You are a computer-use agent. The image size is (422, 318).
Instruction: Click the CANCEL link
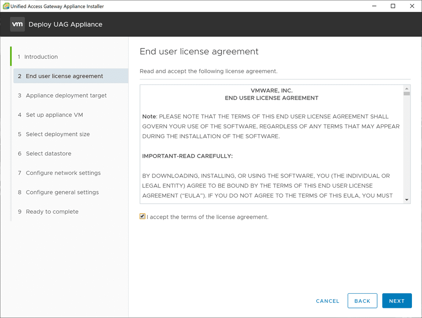[328, 301]
